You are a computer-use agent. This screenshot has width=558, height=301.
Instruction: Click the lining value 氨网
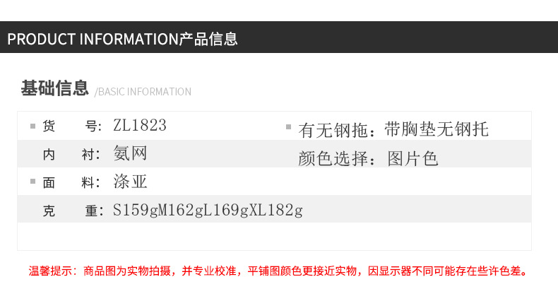130,154
